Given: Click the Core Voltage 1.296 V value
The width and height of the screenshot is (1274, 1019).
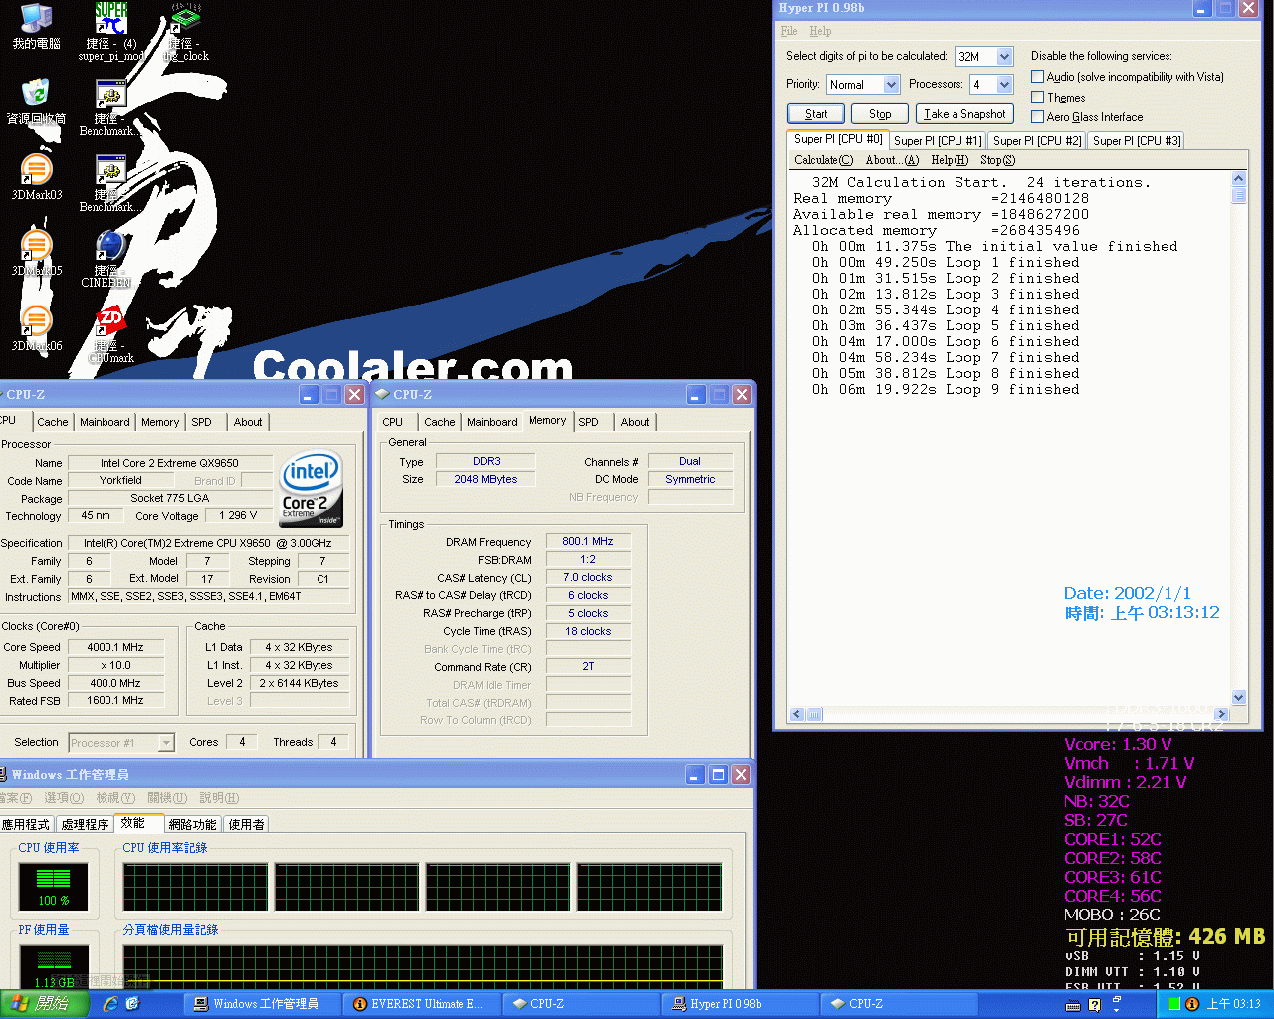Looking at the screenshot, I should click(x=238, y=516).
